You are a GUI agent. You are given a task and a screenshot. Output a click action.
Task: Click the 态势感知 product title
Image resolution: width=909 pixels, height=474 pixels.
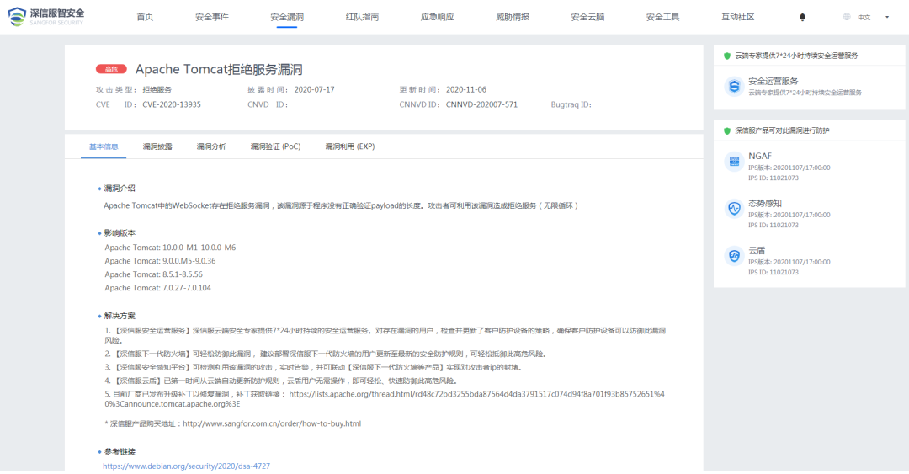764,203
